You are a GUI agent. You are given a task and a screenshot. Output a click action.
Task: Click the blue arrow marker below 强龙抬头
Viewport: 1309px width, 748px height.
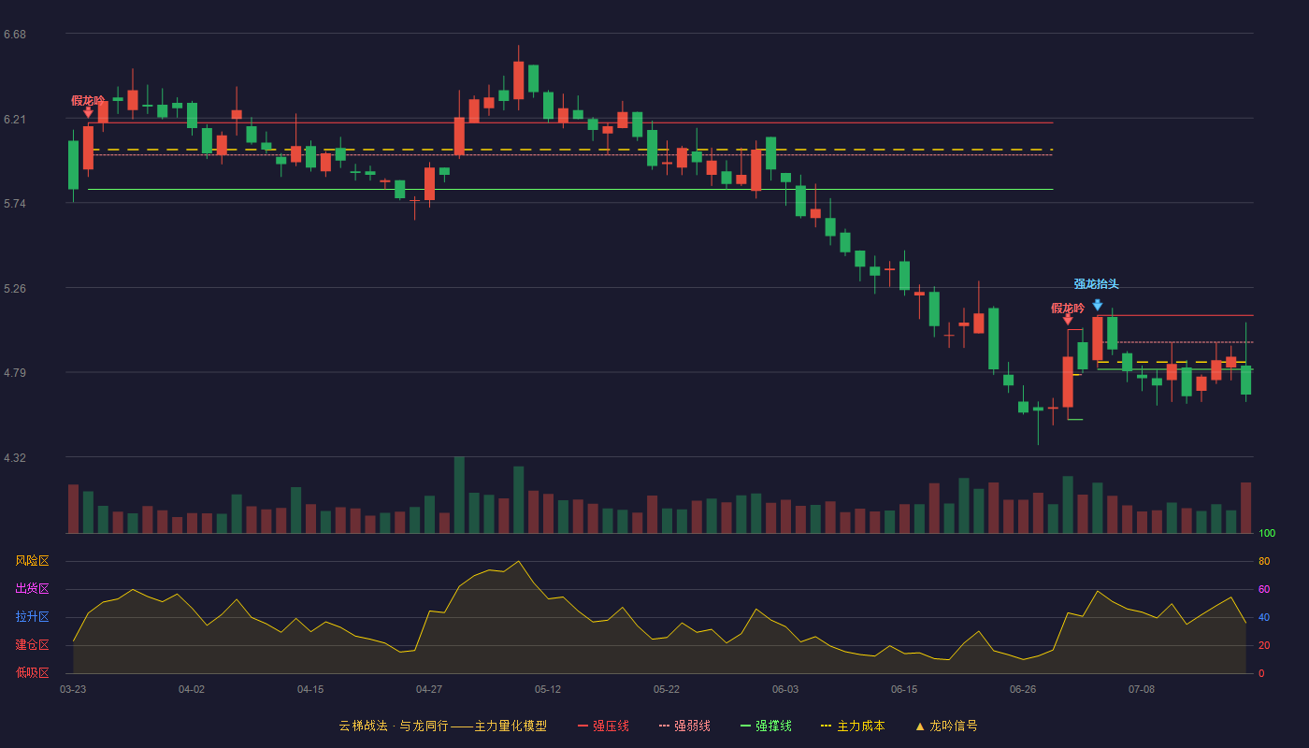[1097, 305]
